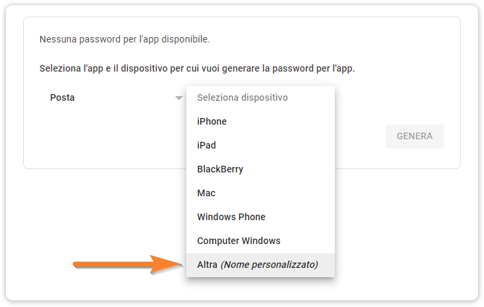Choose iPad as the device

tap(206, 145)
